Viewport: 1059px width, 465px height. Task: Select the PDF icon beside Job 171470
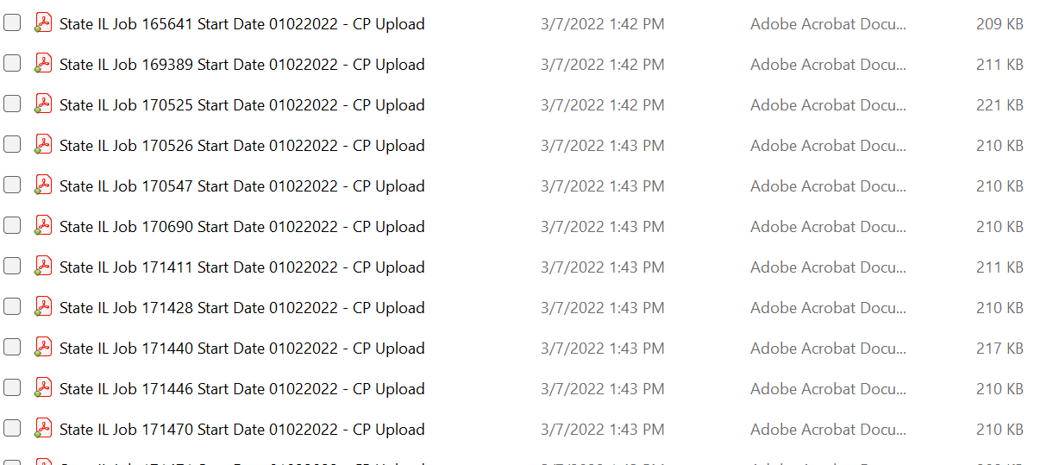pyautogui.click(x=42, y=429)
